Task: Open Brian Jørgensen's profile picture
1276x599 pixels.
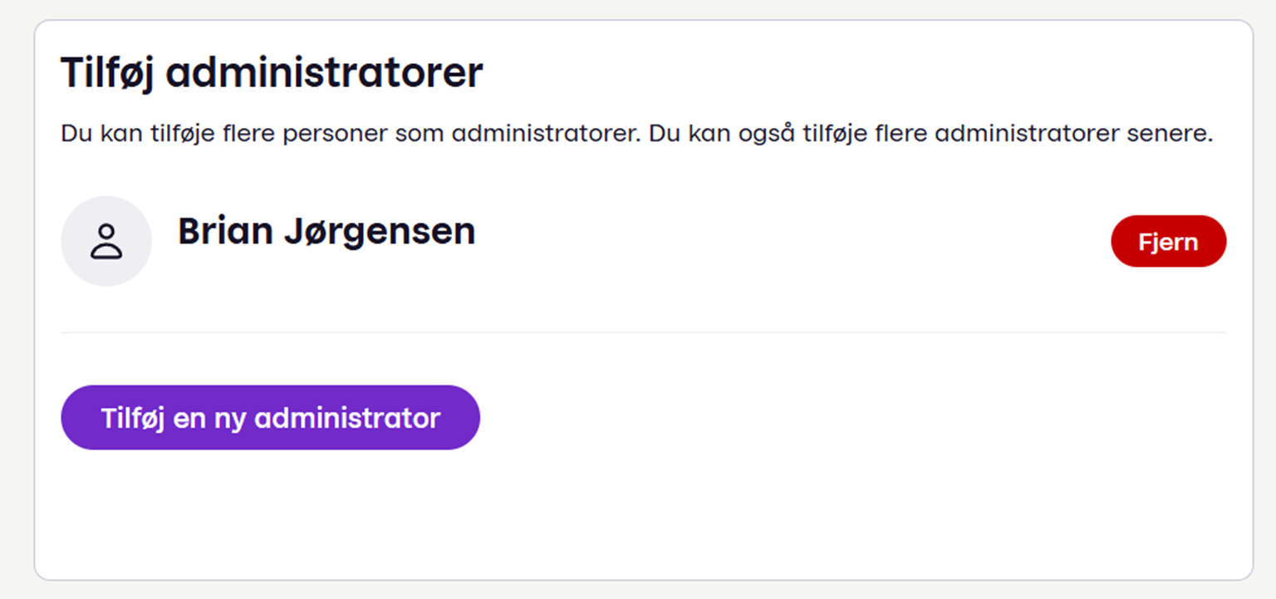Action: pyautogui.click(x=106, y=241)
